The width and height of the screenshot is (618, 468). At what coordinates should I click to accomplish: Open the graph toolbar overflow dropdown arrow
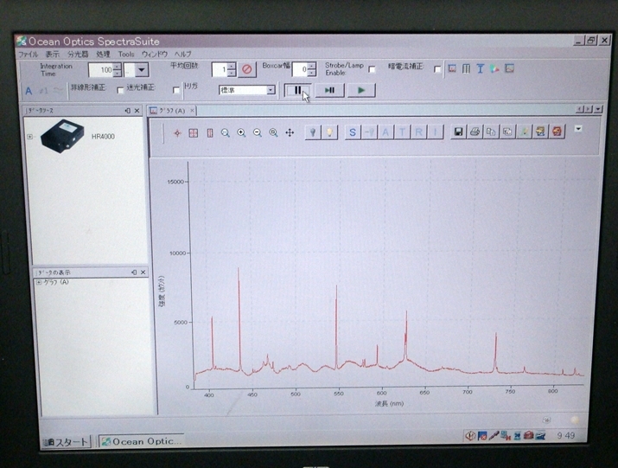(x=577, y=129)
